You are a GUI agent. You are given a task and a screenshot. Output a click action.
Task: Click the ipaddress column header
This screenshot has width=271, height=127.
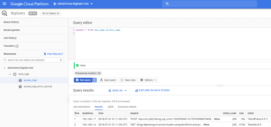(88, 113)
